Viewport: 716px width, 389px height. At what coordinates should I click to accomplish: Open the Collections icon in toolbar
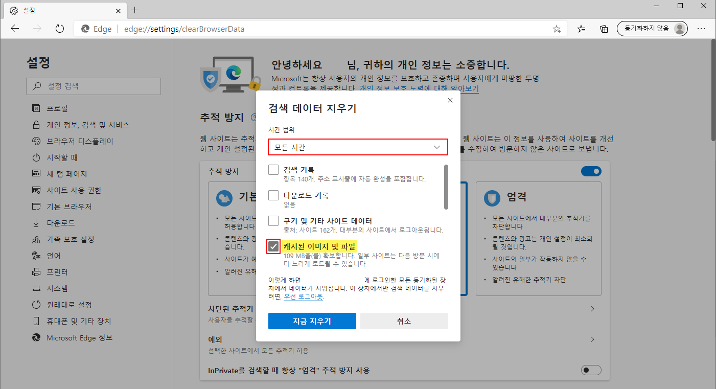(x=604, y=29)
